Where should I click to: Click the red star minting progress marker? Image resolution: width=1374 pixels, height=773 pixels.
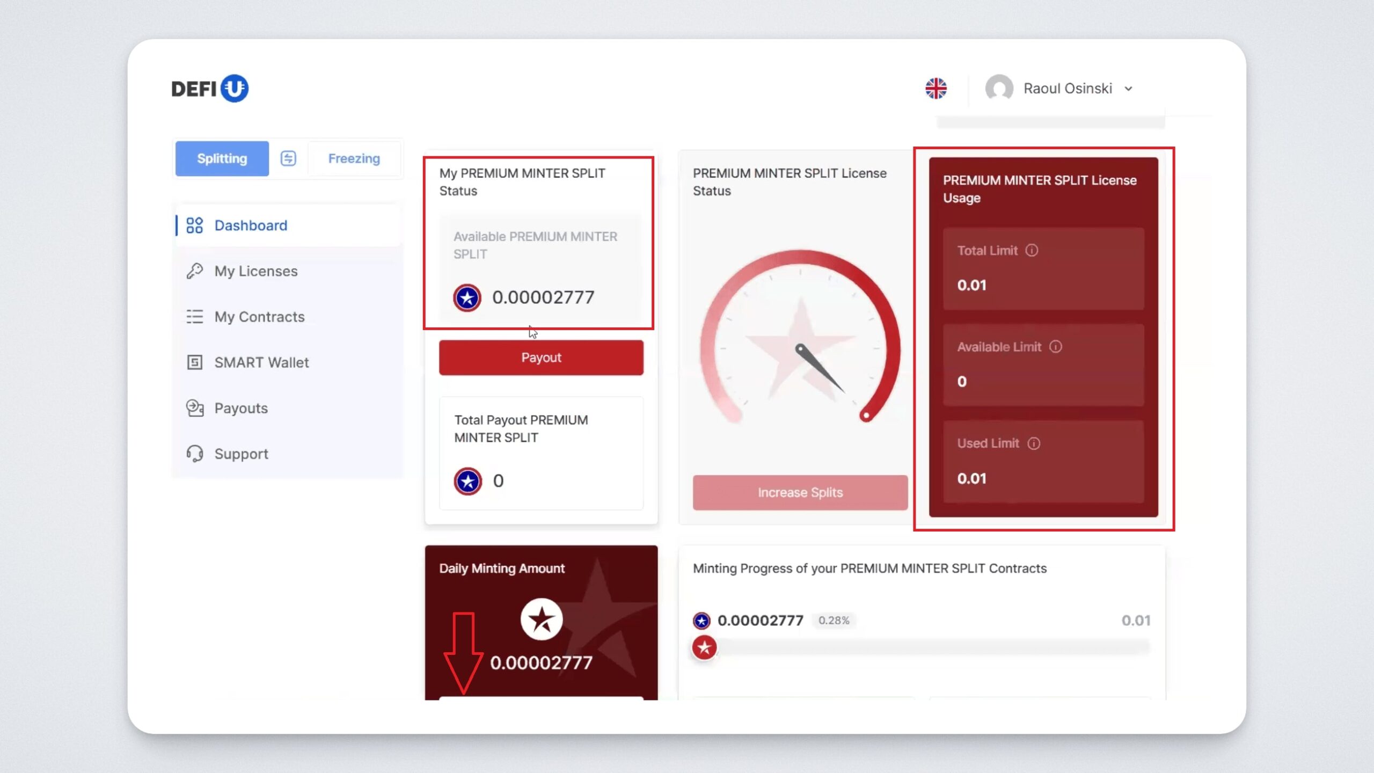coord(704,647)
